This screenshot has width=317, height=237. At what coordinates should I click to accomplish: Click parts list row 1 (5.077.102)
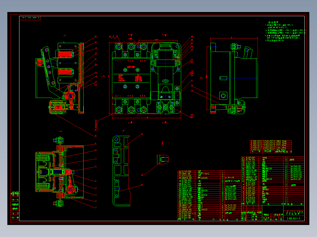[x=273, y=202]
